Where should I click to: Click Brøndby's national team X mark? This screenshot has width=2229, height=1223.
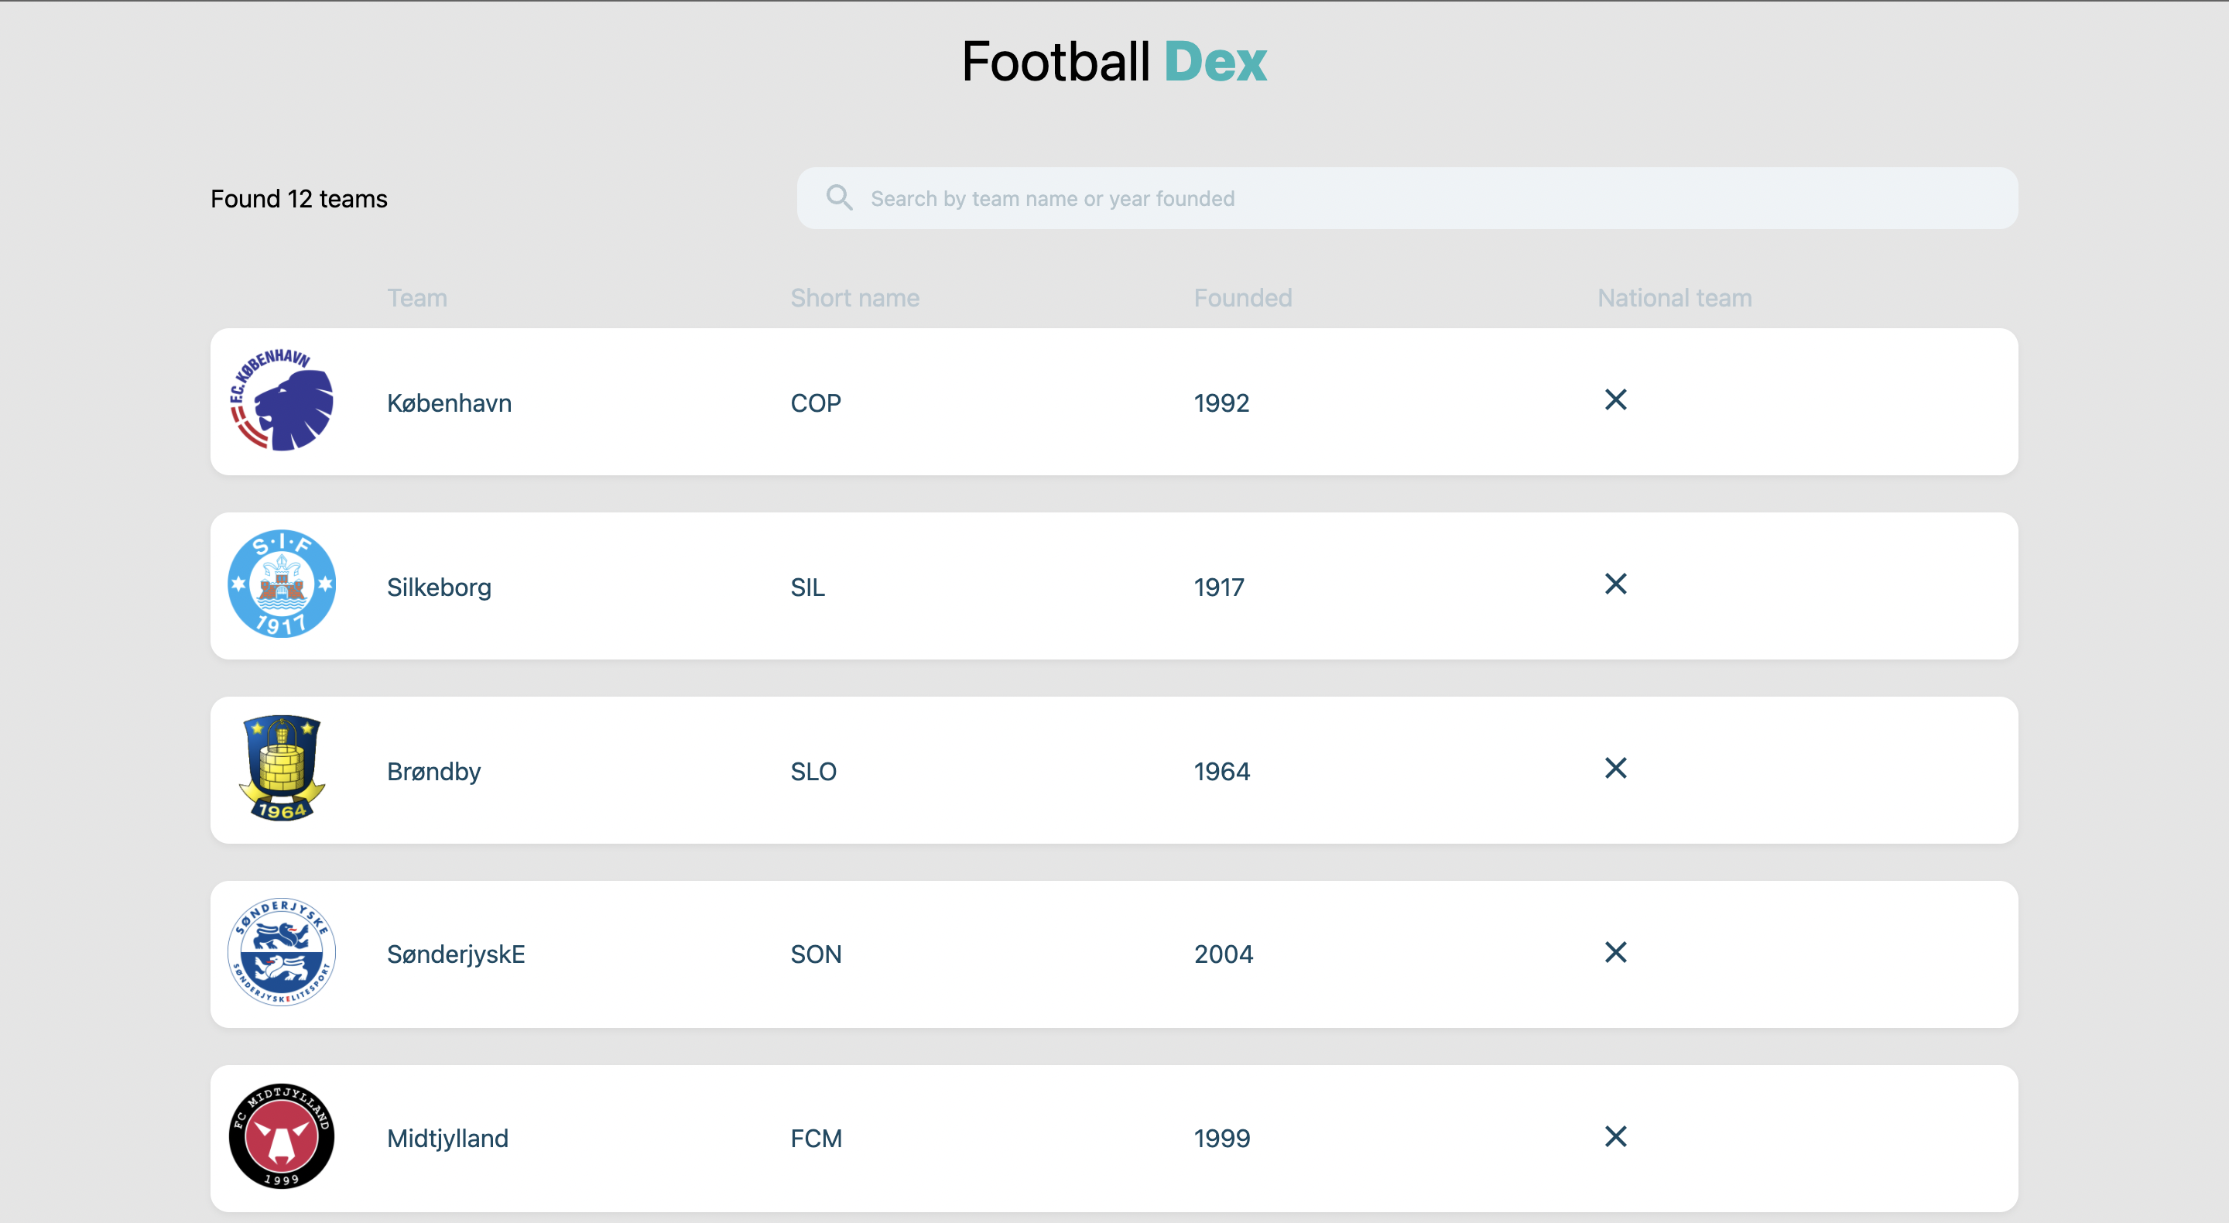tap(1614, 769)
